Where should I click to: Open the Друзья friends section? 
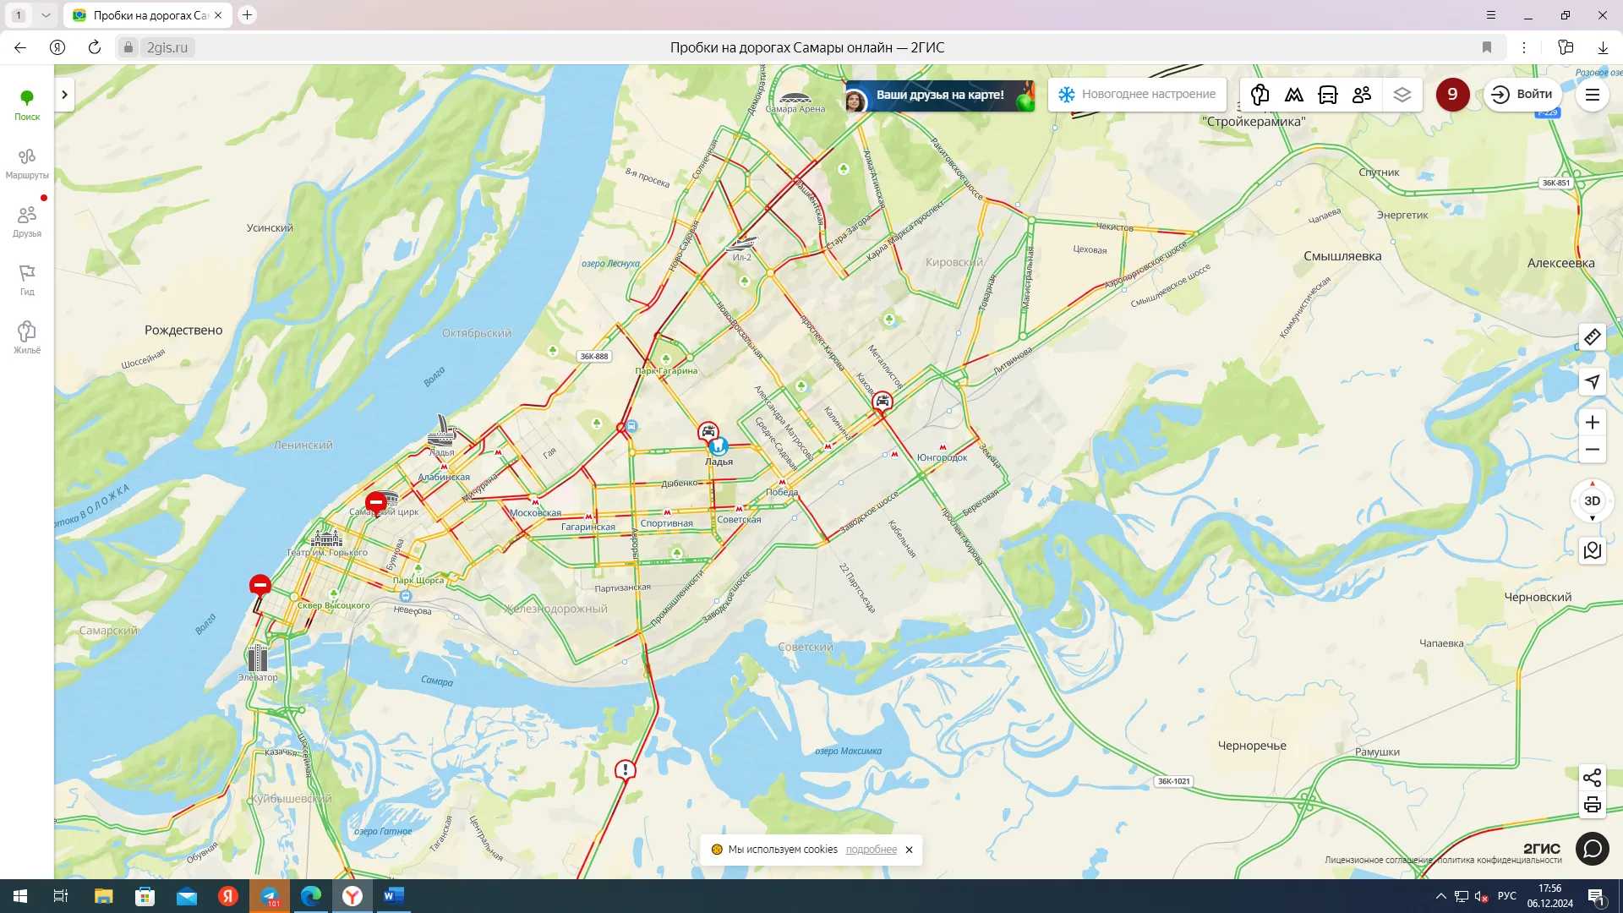point(27,221)
